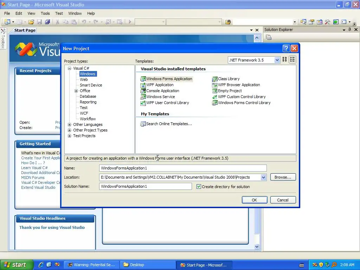
Task: Select WPF Browser Application template
Action: (236, 85)
